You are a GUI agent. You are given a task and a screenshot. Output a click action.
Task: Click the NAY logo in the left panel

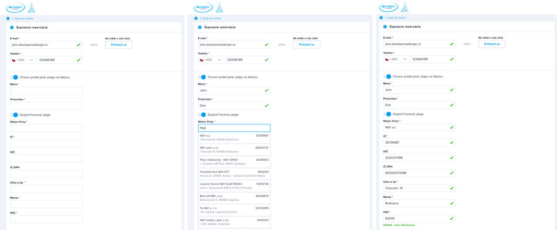[x=16, y=8]
